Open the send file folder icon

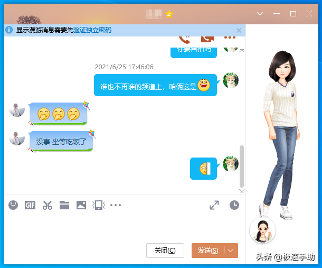point(64,205)
